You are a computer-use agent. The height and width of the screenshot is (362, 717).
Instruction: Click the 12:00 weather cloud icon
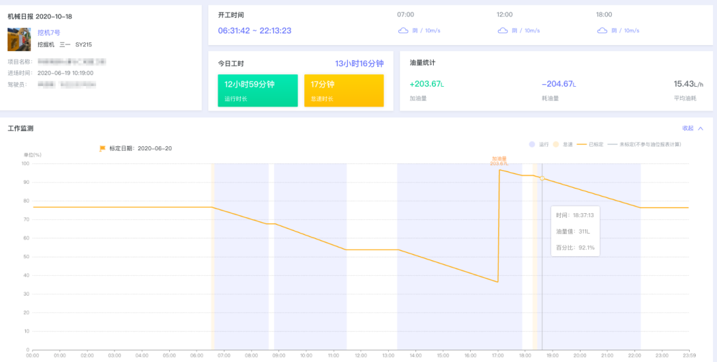[x=502, y=31]
